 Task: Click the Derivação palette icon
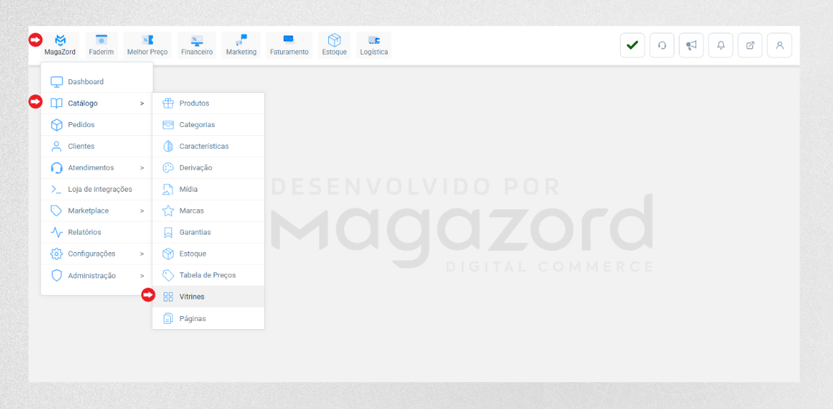tap(168, 168)
